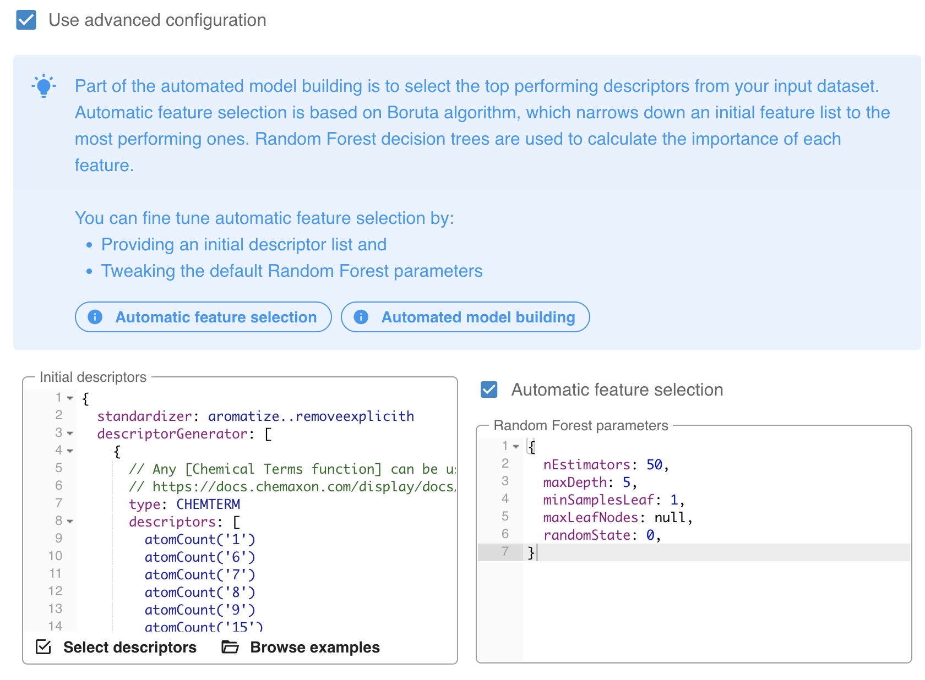Click Select descriptors label
The height and width of the screenshot is (680, 925).
tap(129, 647)
